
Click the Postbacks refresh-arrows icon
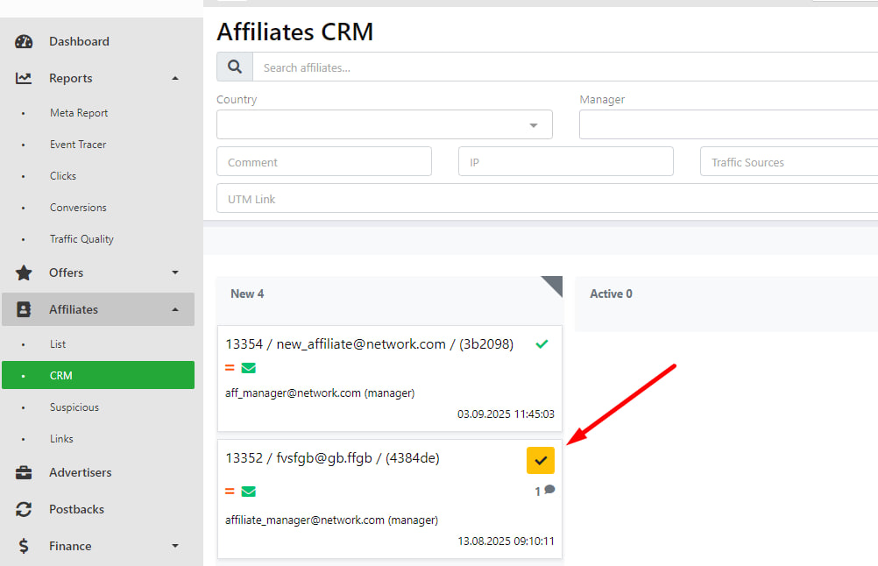pyautogui.click(x=24, y=509)
